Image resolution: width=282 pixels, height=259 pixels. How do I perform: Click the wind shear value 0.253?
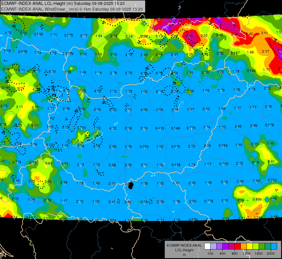pos(144,147)
